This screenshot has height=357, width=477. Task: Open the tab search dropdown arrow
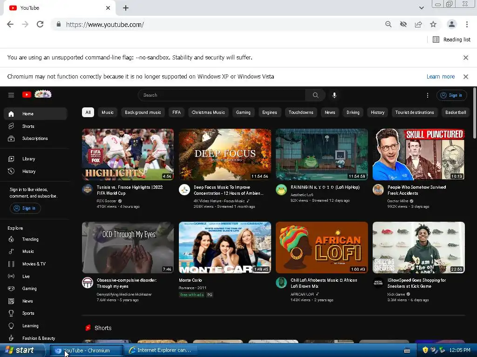click(421, 8)
